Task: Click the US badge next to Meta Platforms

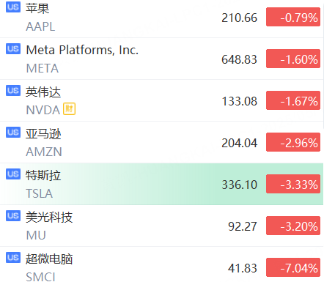Action: tap(13, 49)
